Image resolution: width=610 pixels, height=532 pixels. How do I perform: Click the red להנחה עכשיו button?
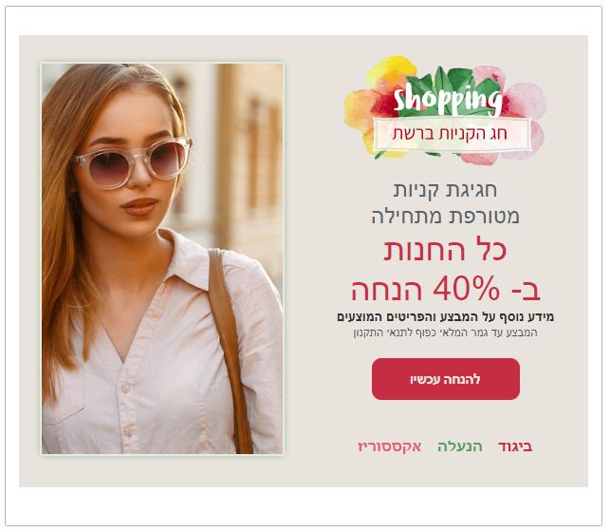pyautogui.click(x=446, y=379)
